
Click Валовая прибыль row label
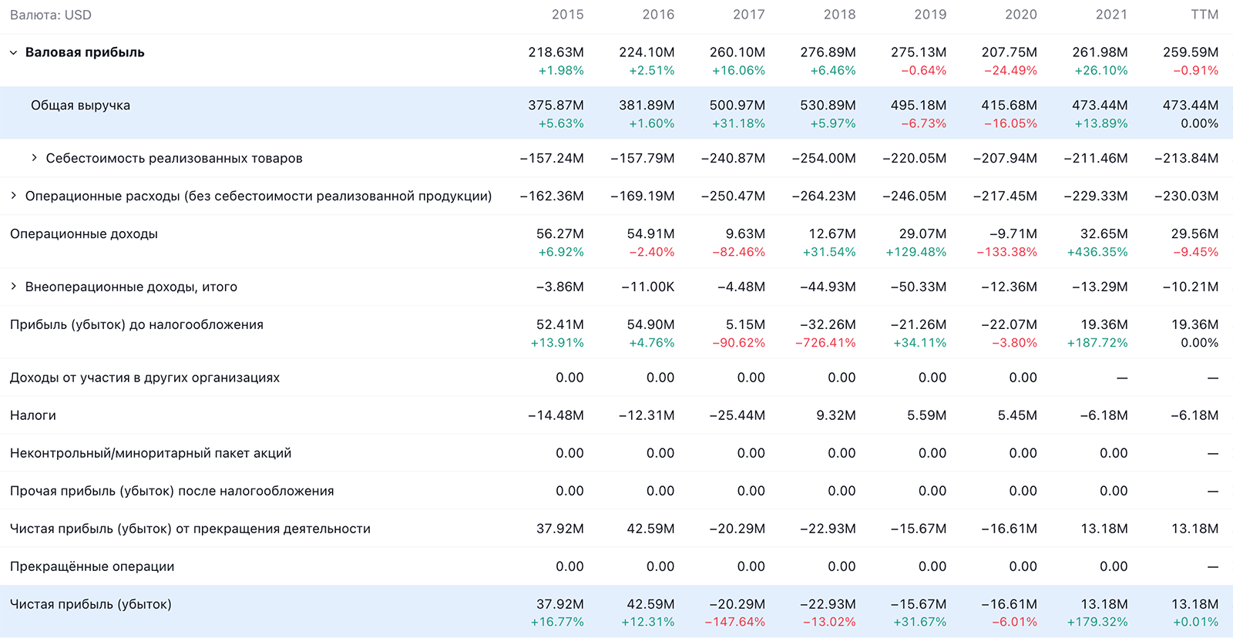(x=85, y=52)
